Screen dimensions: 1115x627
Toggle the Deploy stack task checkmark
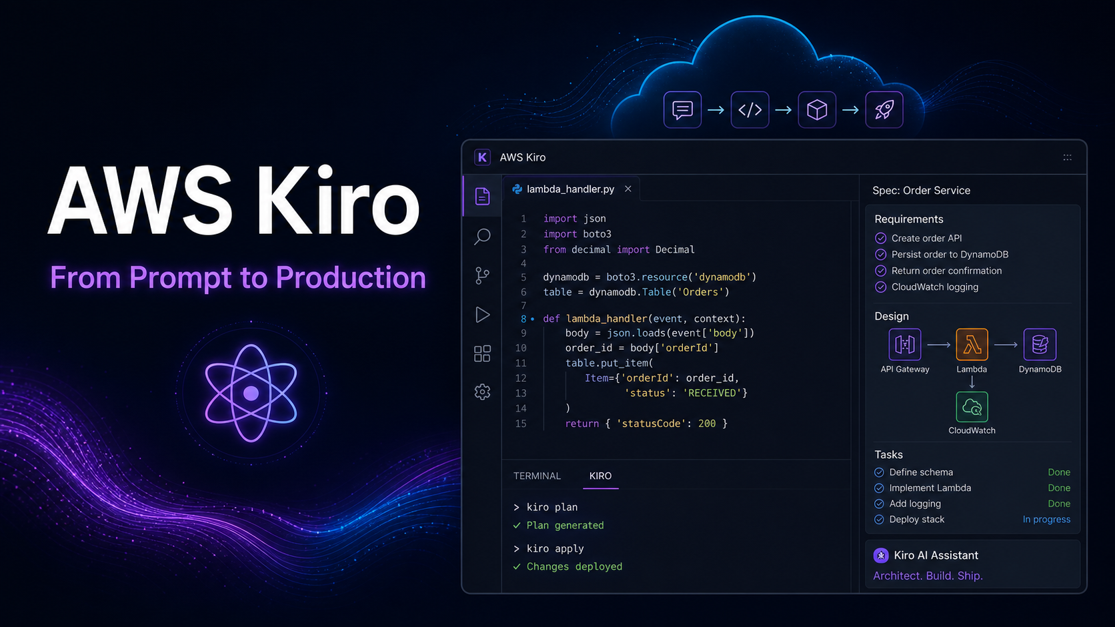click(879, 520)
